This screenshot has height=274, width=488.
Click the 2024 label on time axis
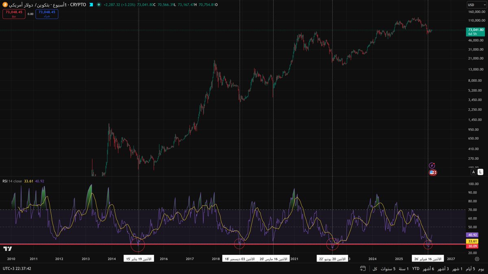tap(372, 259)
